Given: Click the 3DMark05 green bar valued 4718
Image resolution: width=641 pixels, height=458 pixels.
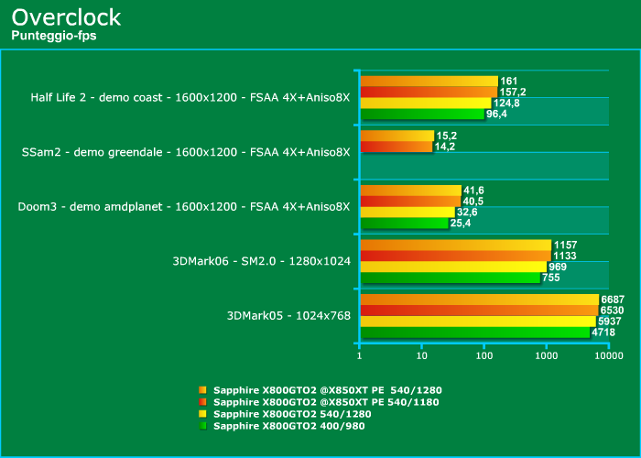Looking at the screenshot, I should pyautogui.click(x=475, y=333).
